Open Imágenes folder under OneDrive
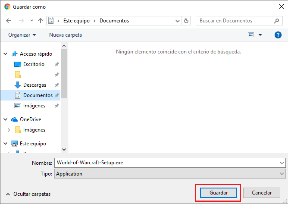 (x=34, y=130)
